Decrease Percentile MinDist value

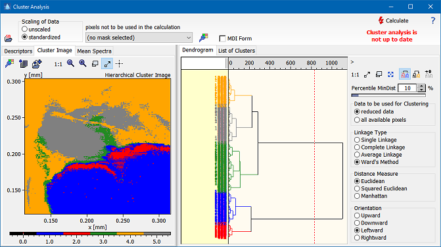421,90
